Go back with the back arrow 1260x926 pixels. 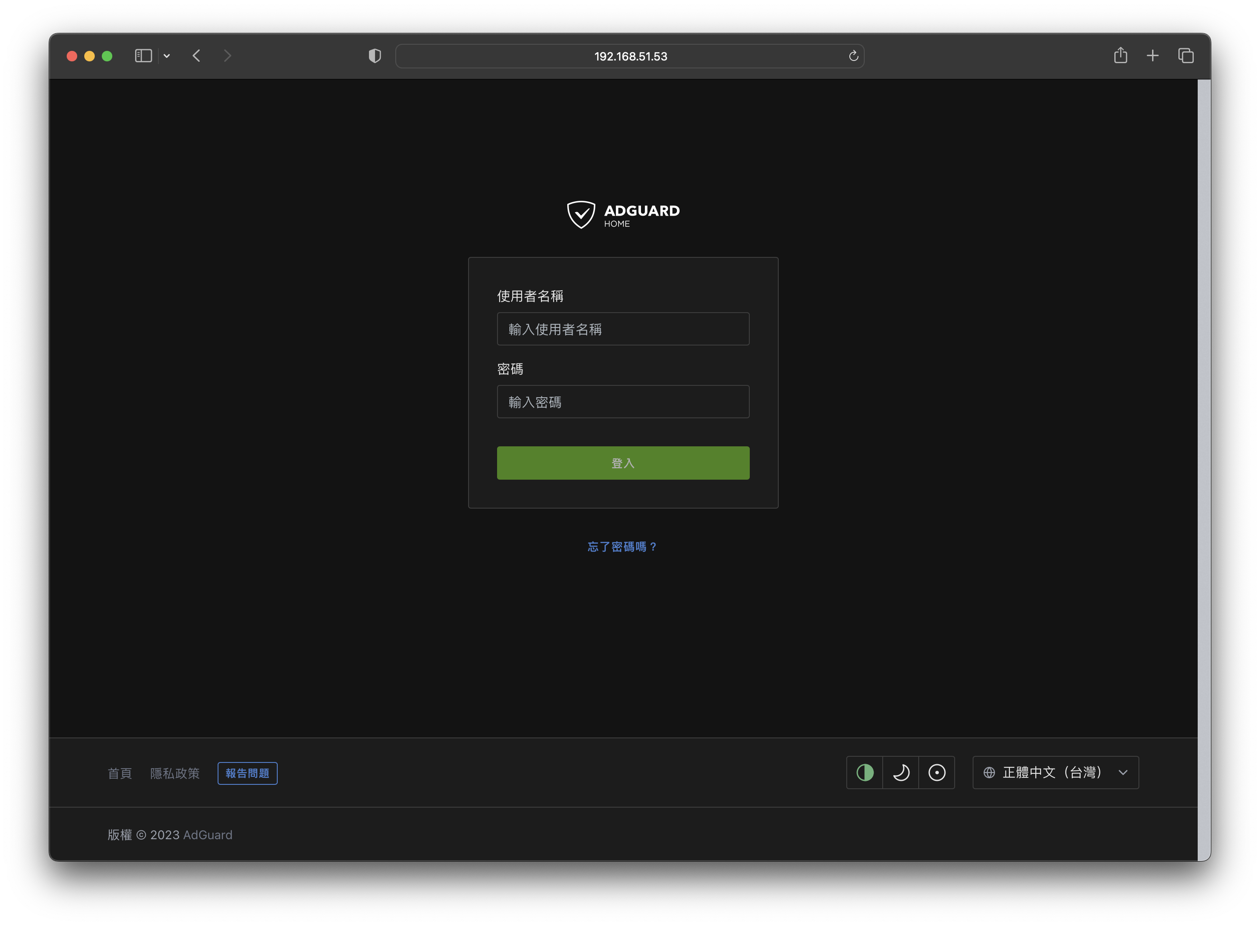(x=196, y=56)
